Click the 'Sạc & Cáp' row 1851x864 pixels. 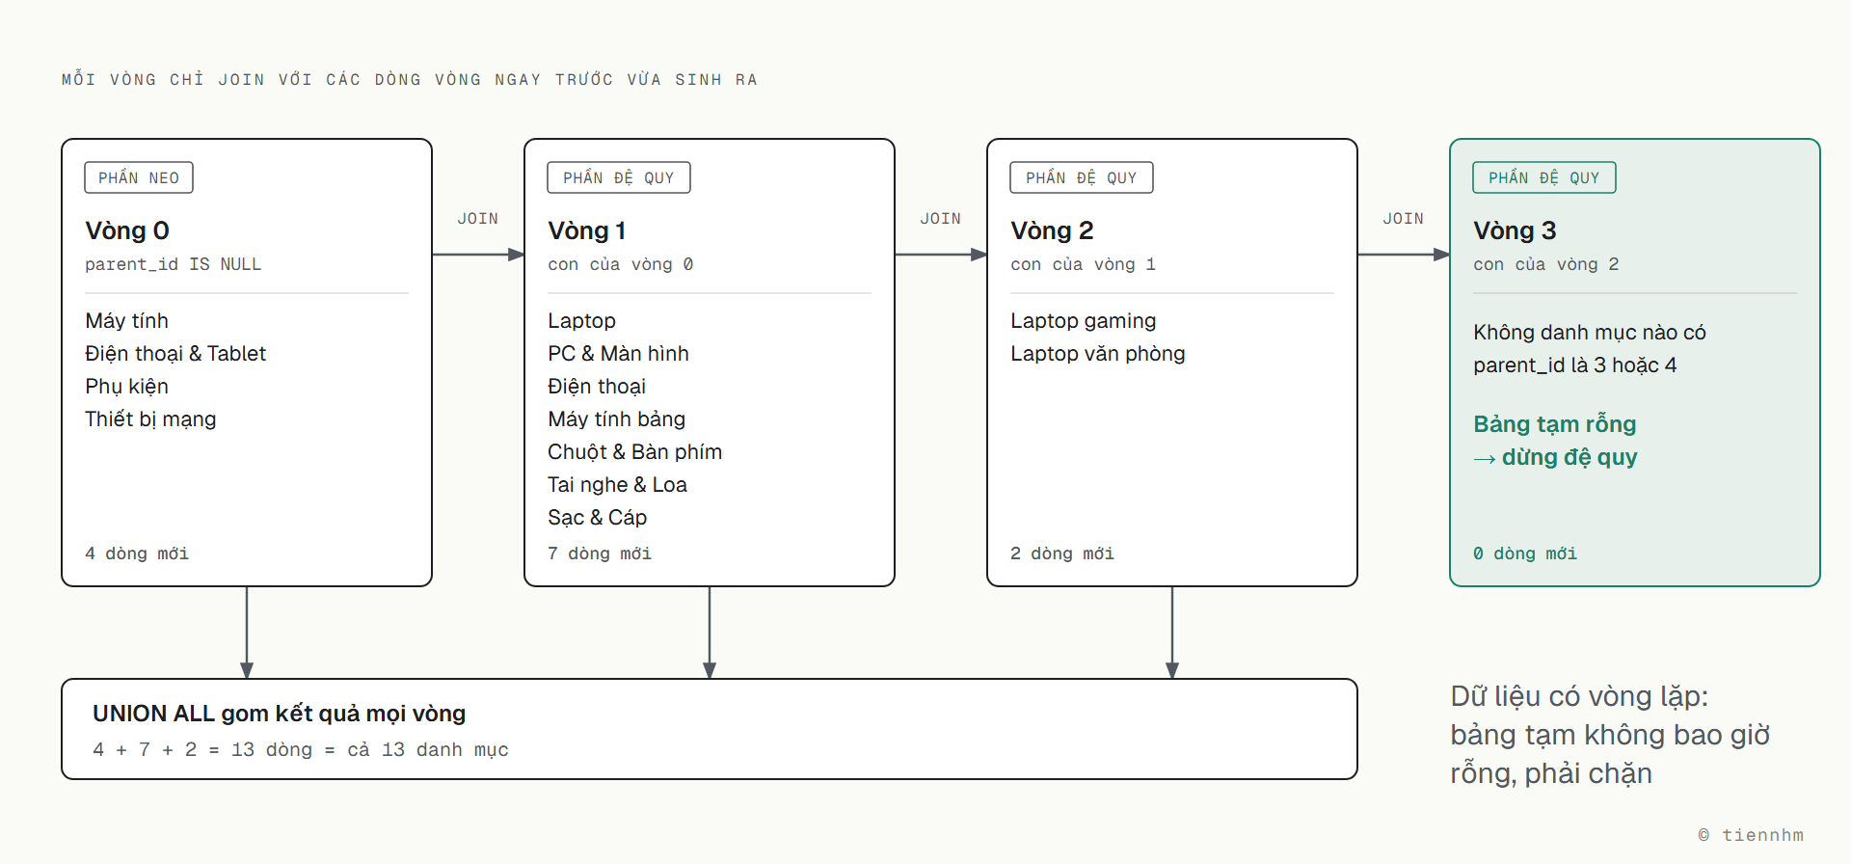pos(597,518)
